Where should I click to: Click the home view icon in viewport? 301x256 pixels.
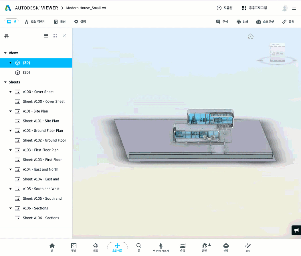[251, 36]
